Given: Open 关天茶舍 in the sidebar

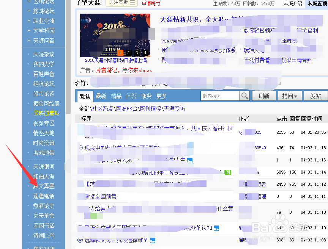Looking at the screenshot, I should (44, 216).
